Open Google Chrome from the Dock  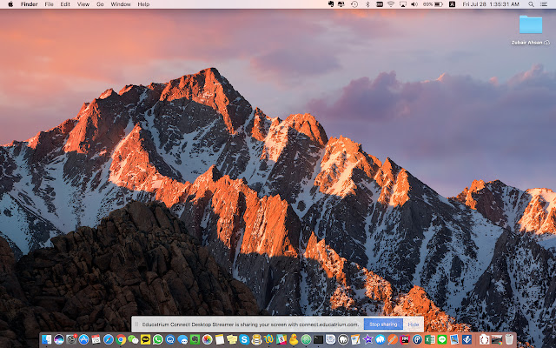pos(121,339)
